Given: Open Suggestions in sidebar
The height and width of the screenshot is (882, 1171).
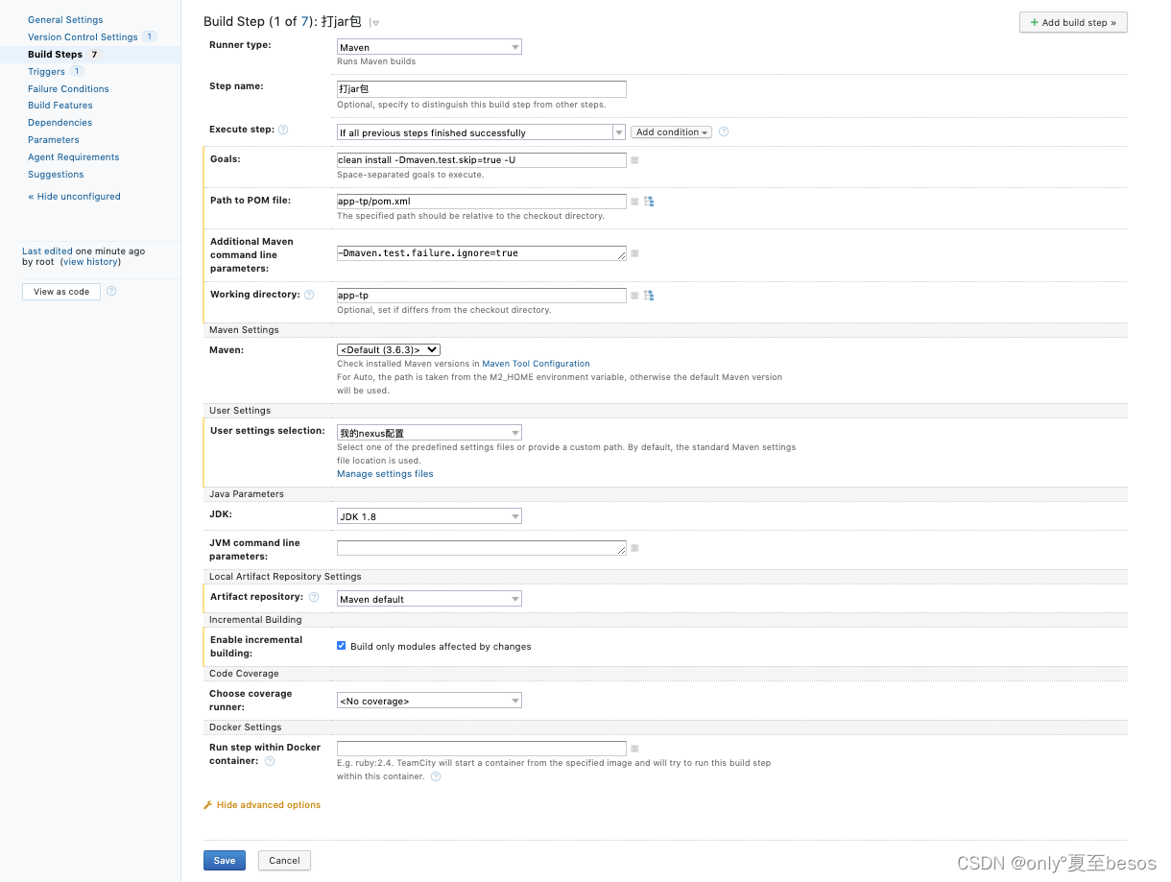Looking at the screenshot, I should (x=56, y=175).
